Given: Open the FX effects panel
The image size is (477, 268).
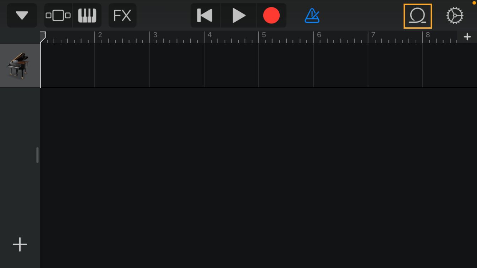Looking at the screenshot, I should 122,16.
